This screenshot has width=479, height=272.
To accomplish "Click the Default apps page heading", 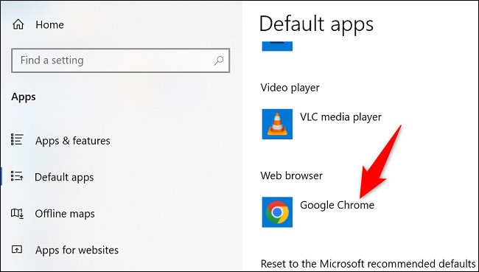I will 316,24.
